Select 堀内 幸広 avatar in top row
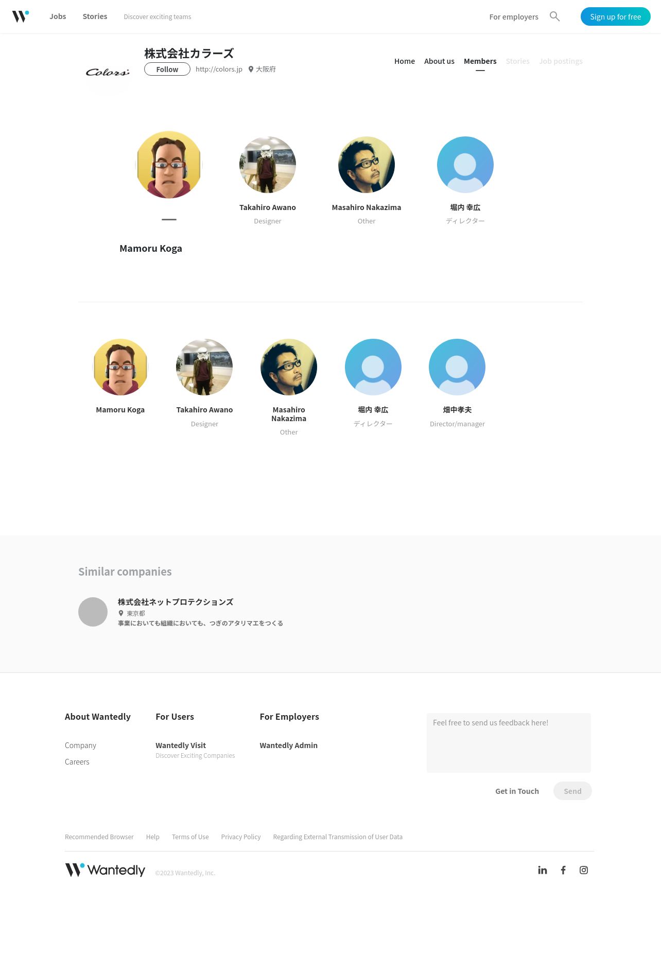 click(465, 165)
